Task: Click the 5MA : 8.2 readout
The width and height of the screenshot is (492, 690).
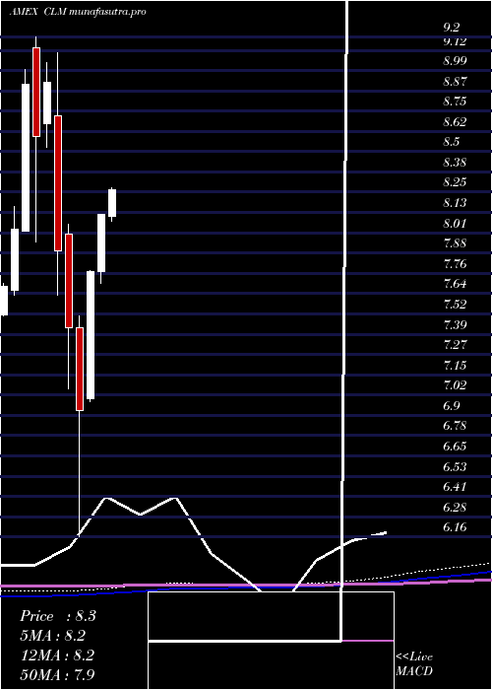Action: point(53,636)
